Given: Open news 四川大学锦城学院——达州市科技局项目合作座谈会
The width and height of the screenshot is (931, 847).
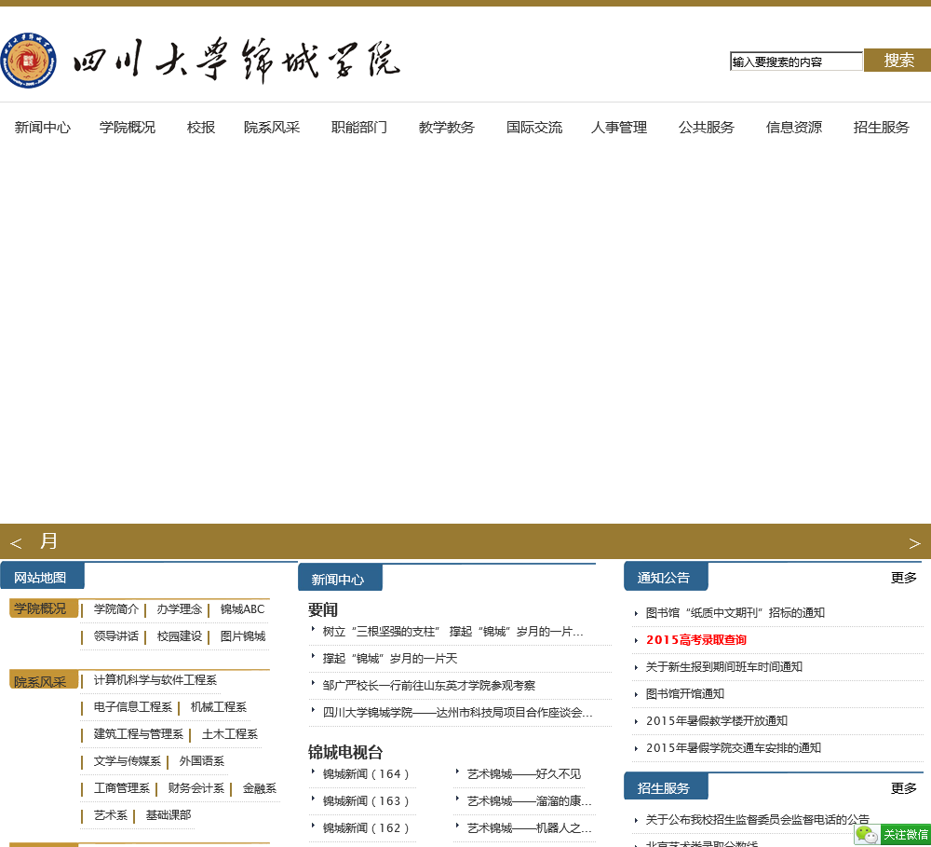Looking at the screenshot, I should 457,712.
